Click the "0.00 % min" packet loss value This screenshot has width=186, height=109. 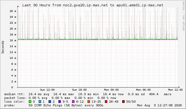tap(84, 98)
